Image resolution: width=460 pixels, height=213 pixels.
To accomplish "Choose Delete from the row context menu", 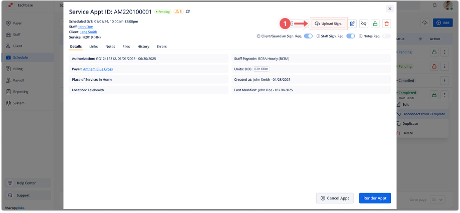I will [x=421, y=133].
